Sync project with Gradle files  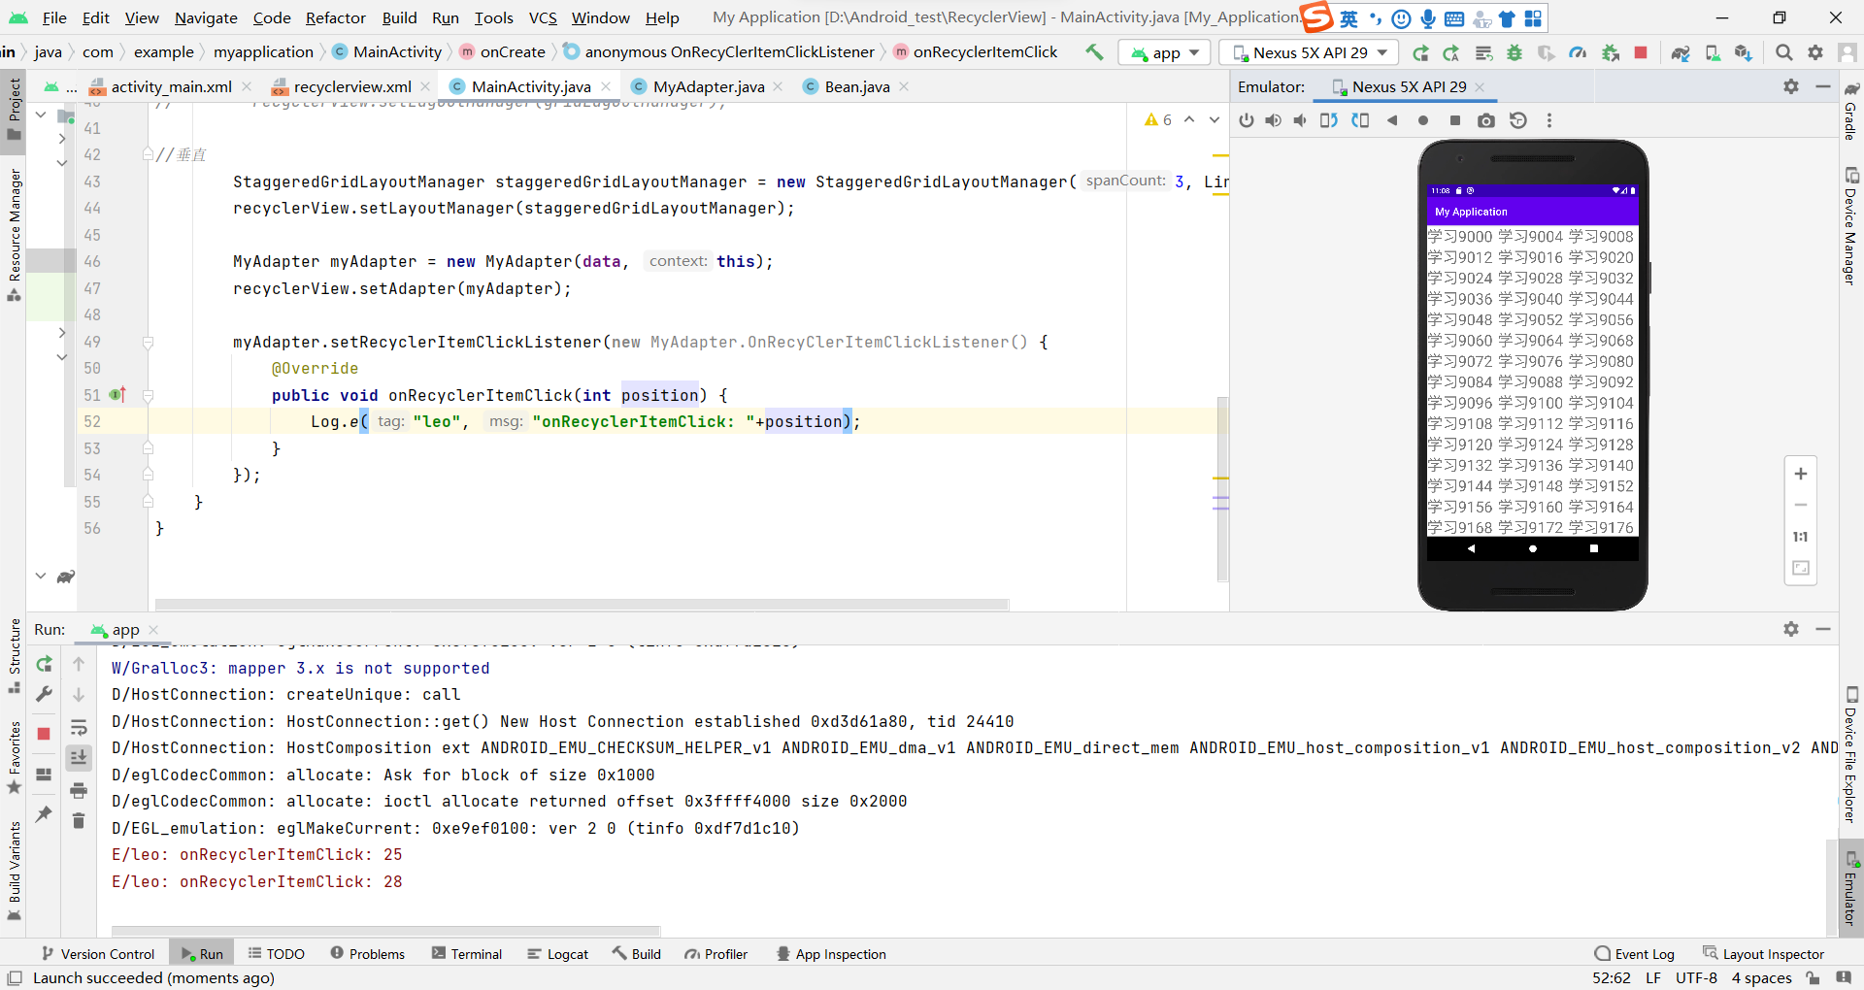1681,52
